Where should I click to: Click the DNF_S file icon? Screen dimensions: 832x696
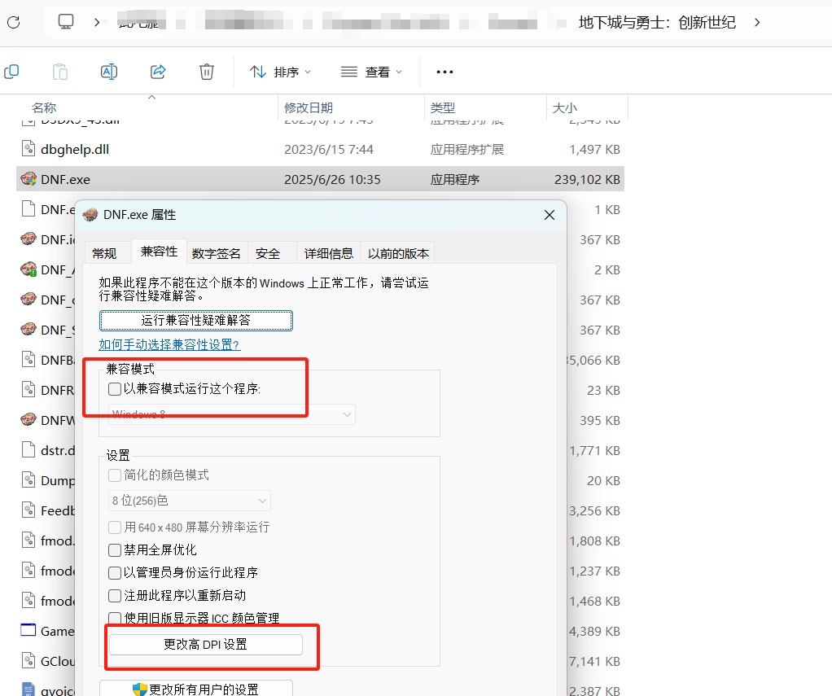point(28,329)
